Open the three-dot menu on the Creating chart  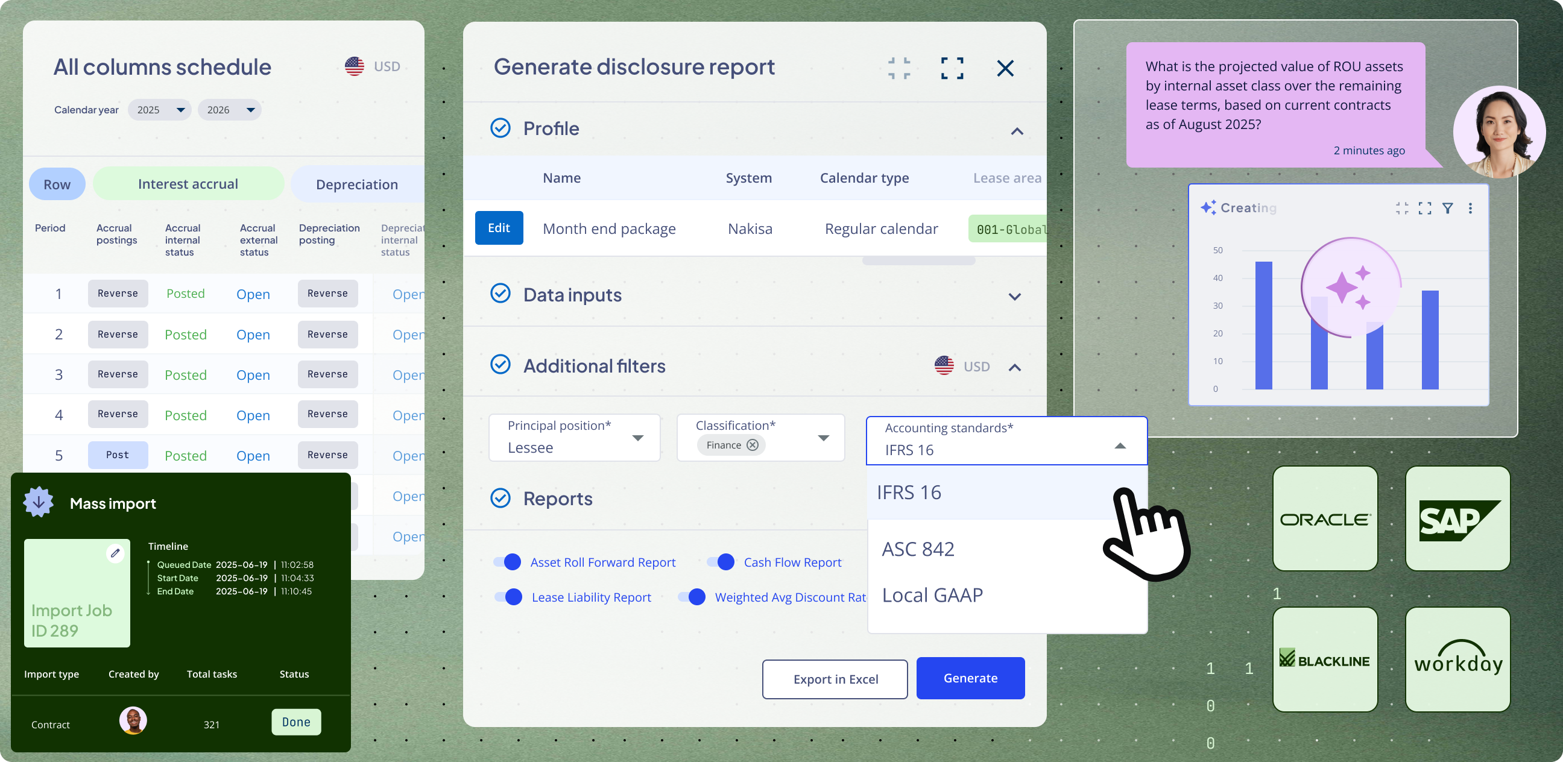(x=1471, y=207)
